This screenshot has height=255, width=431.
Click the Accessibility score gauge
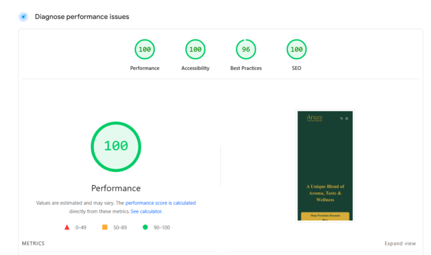[195, 49]
